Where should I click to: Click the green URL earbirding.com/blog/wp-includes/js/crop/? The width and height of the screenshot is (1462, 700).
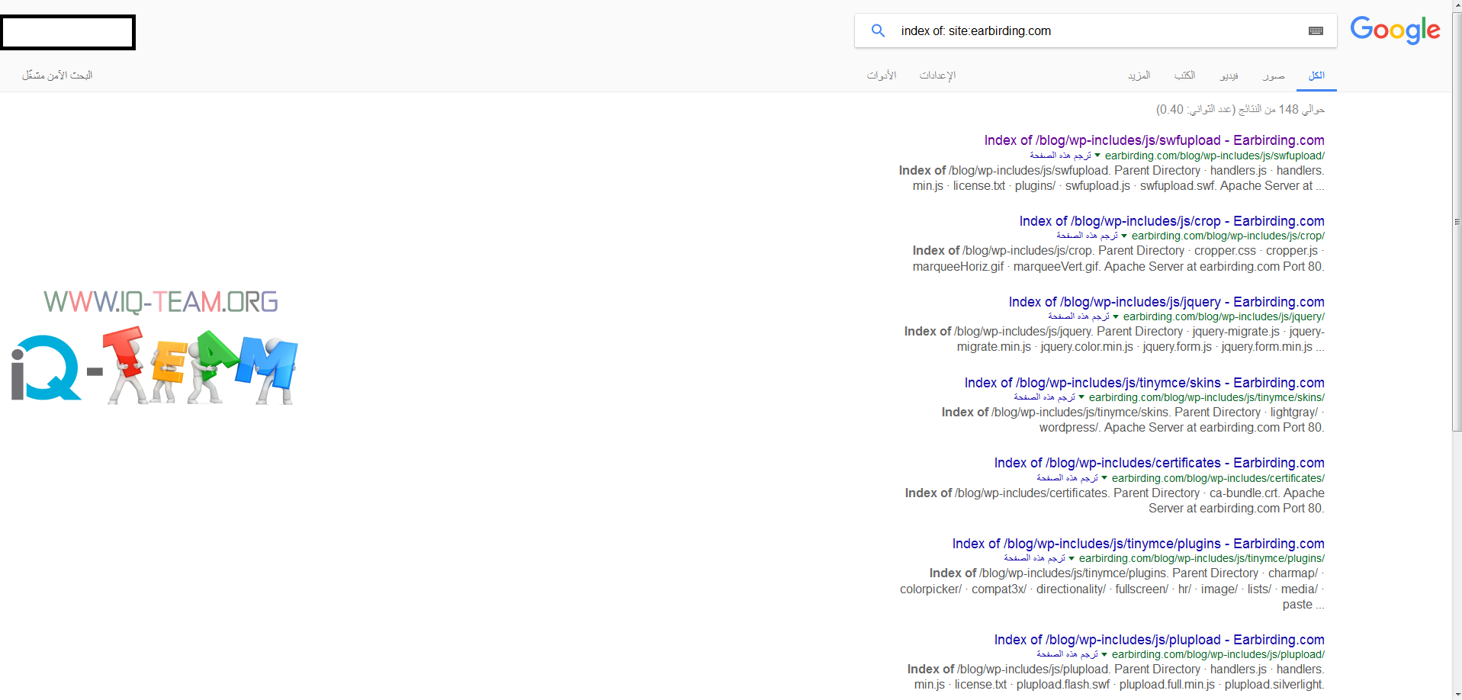coord(1228,236)
